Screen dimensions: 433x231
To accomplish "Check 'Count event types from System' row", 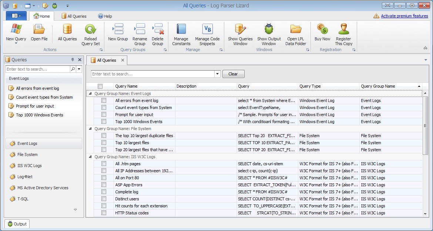I will click(104, 108).
